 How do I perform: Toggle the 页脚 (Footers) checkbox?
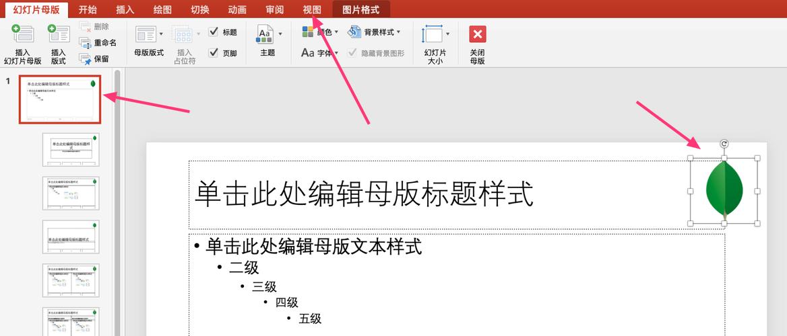pos(214,52)
